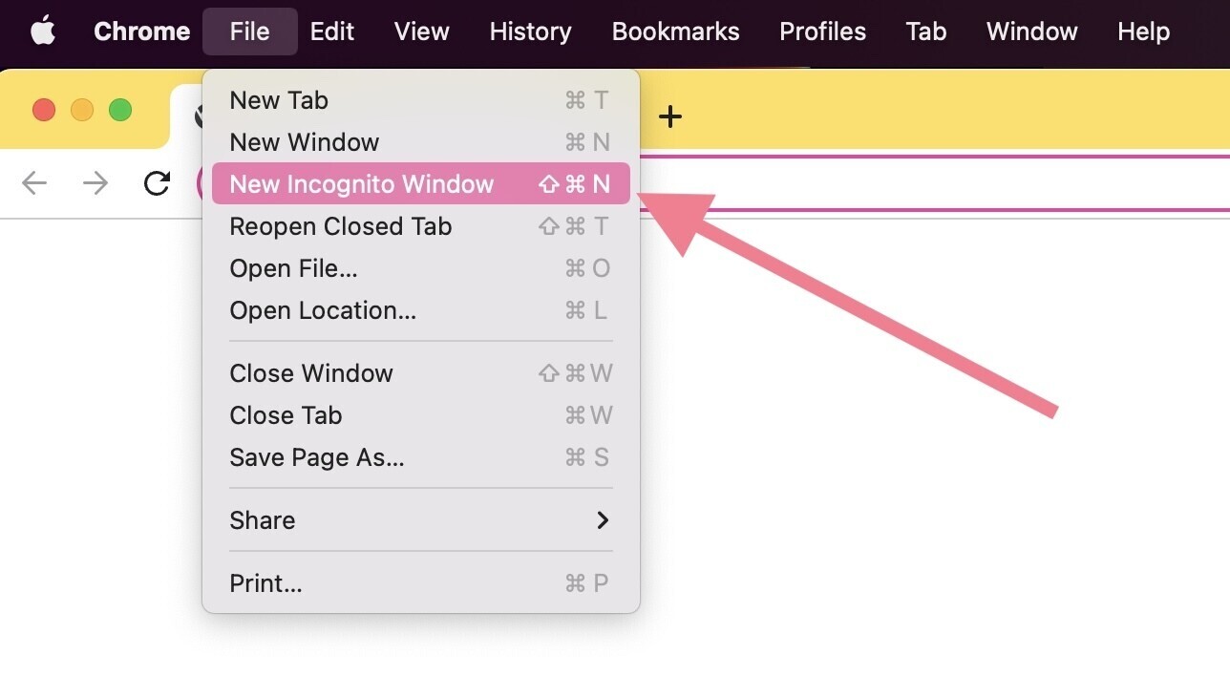Click the browser back arrow
The image size is (1230, 676).
coord(34,183)
